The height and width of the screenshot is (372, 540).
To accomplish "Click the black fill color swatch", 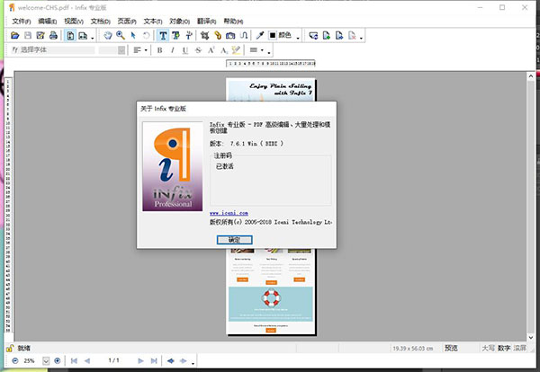I will click(273, 35).
